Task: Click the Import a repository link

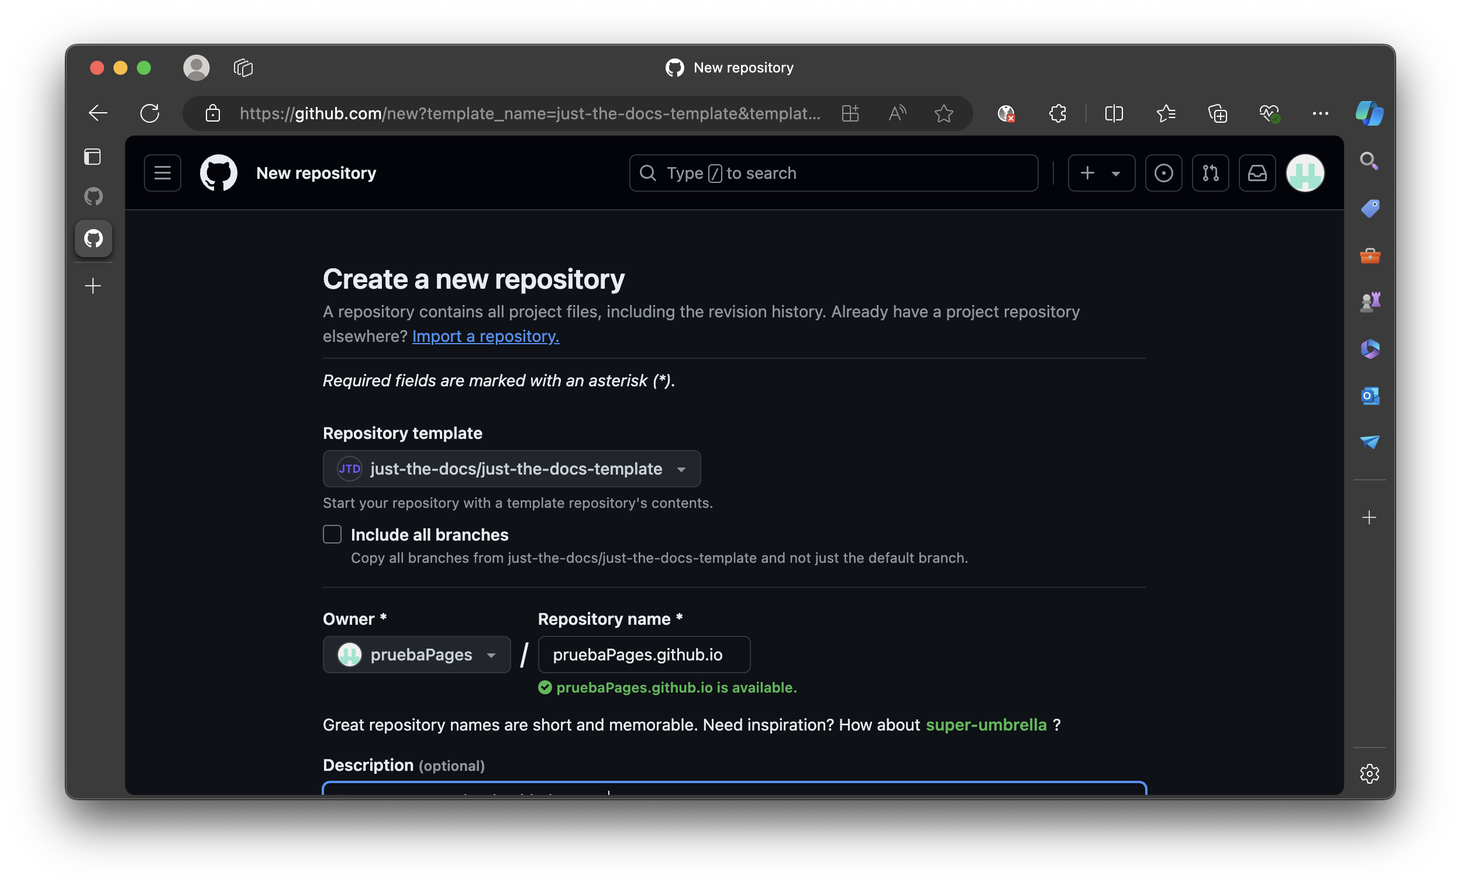Action: coord(485,336)
